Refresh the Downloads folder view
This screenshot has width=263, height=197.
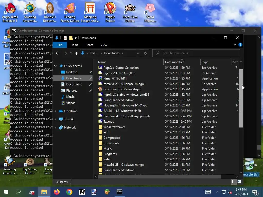tap(145, 53)
